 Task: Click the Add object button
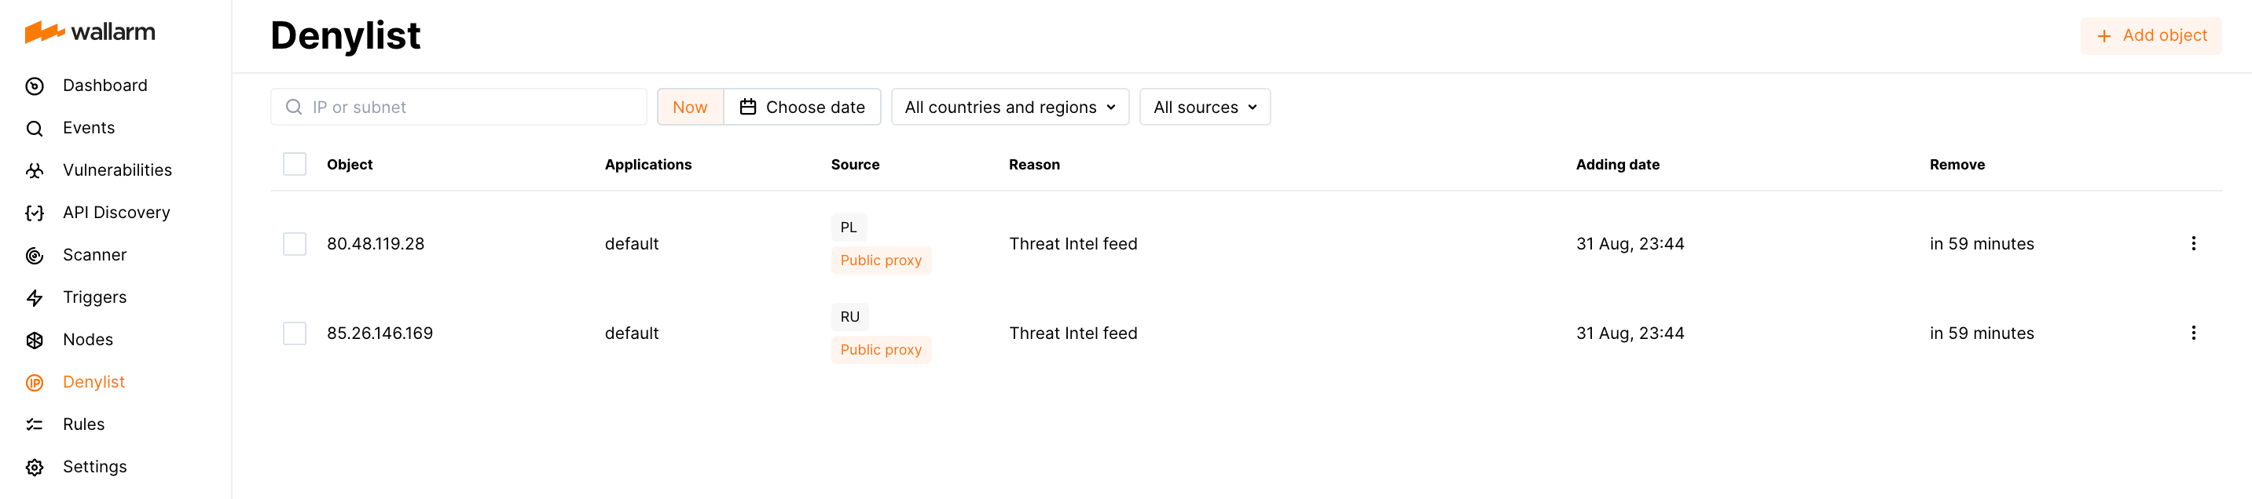pos(2151,35)
